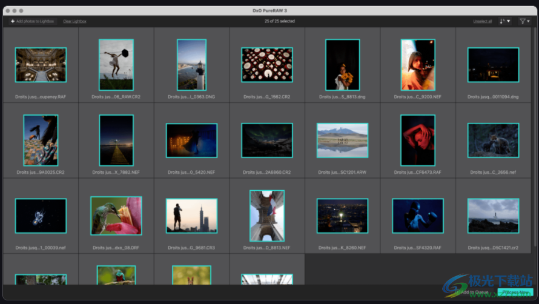
Task: Select the jellyfish thumbnail 1_00039.nef
Action: point(41,216)
